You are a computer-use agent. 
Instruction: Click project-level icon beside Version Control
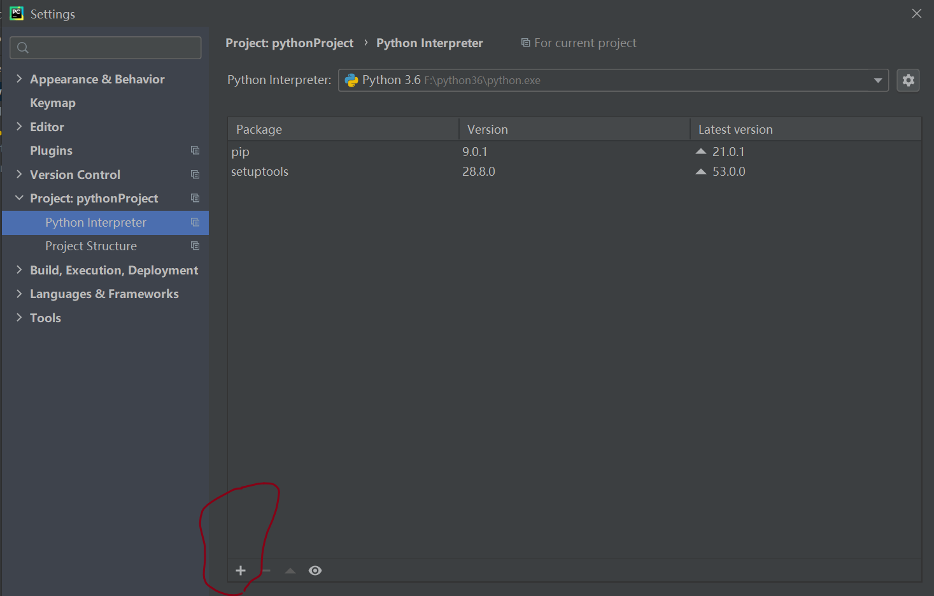(195, 174)
